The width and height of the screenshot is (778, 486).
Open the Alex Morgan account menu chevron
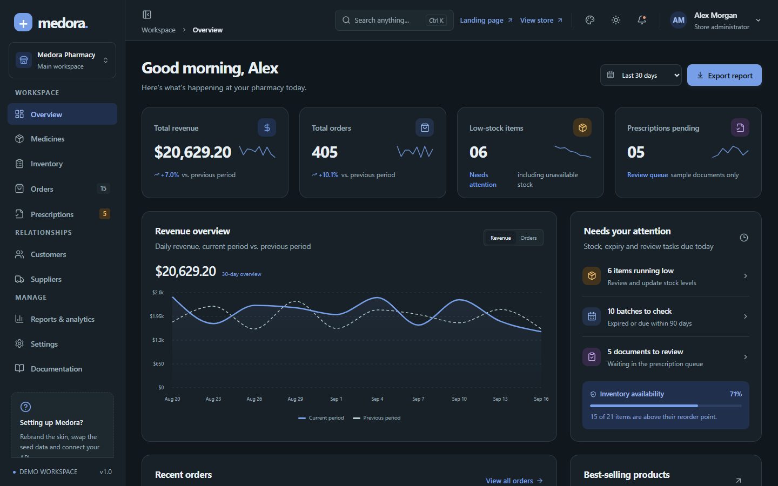click(x=758, y=21)
